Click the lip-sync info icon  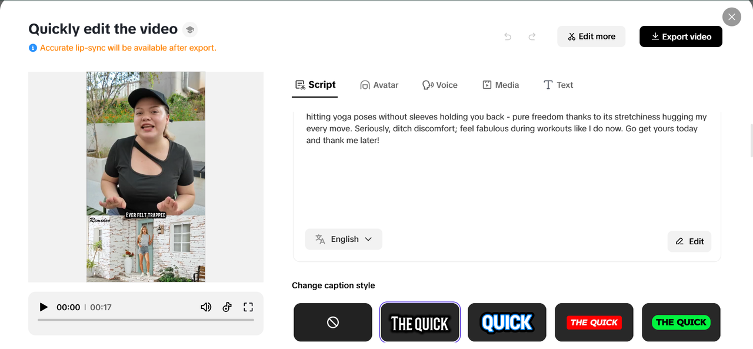tap(33, 48)
